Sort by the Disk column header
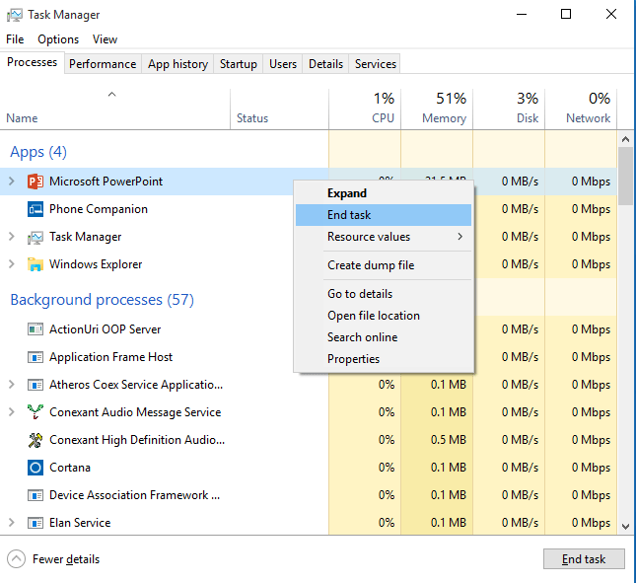The width and height of the screenshot is (636, 583). coord(509,109)
